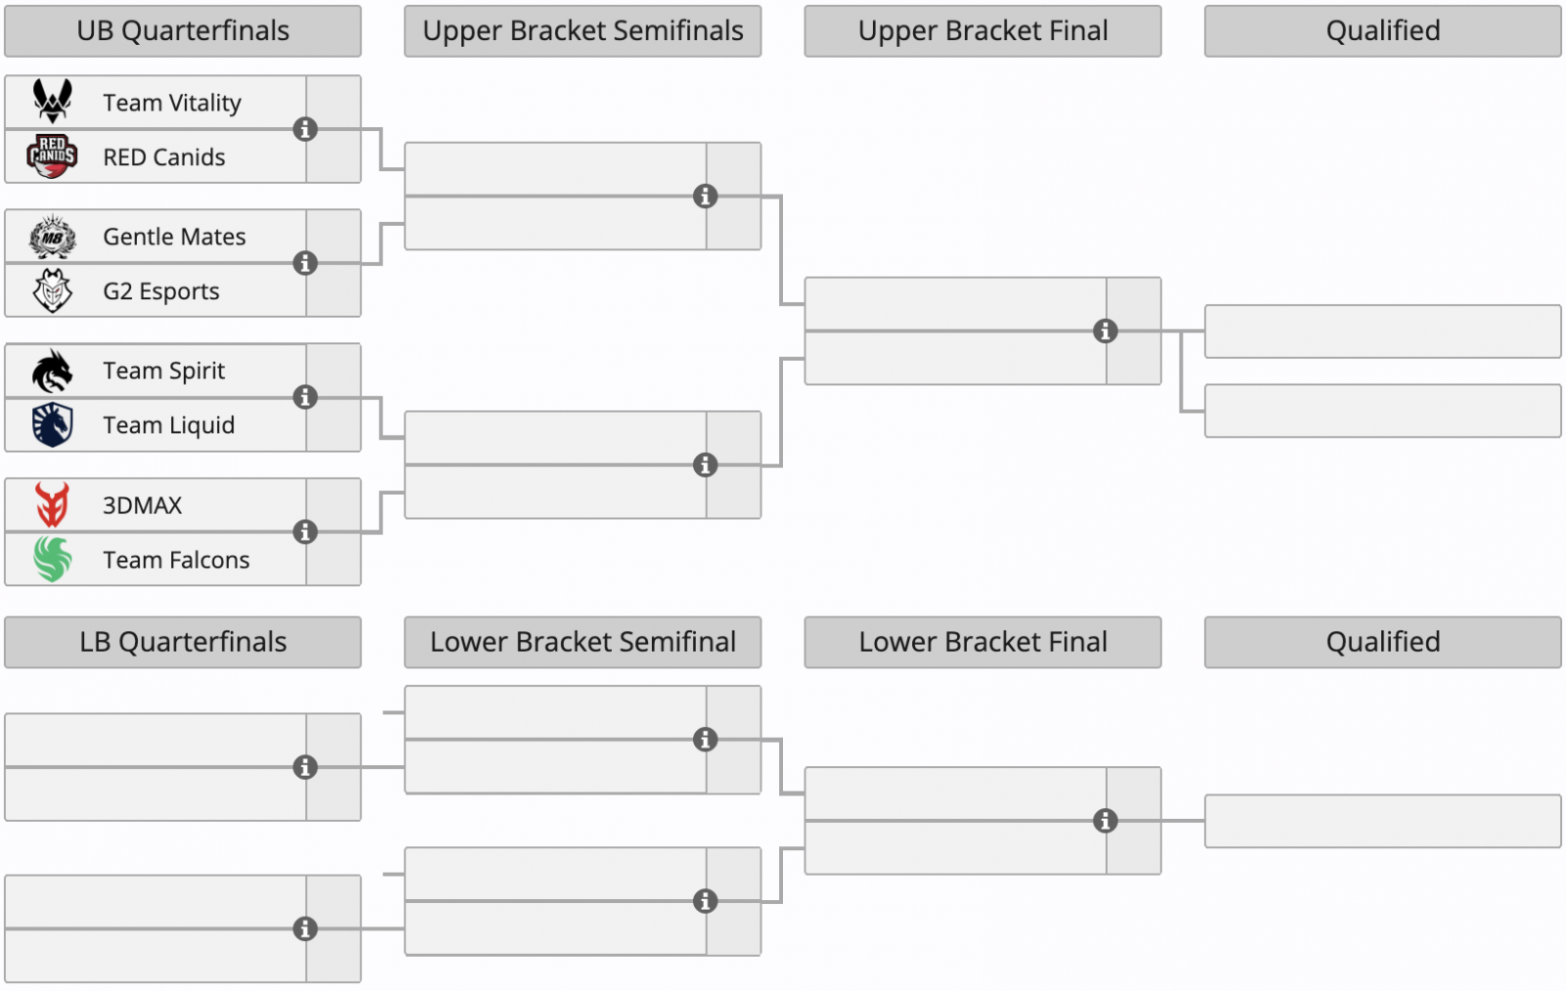Screen dimensions: 1566x991
Task: Click the Team Vitality name
Action: [172, 103]
